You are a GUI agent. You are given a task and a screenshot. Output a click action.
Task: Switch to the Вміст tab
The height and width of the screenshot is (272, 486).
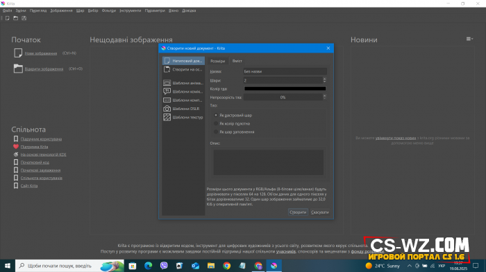[237, 61]
